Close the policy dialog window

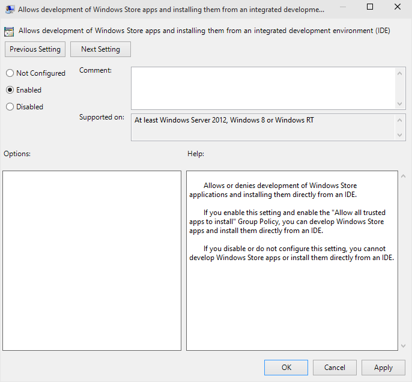coord(398,7)
